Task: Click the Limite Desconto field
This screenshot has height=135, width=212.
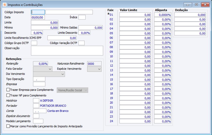Action: coord(84,33)
